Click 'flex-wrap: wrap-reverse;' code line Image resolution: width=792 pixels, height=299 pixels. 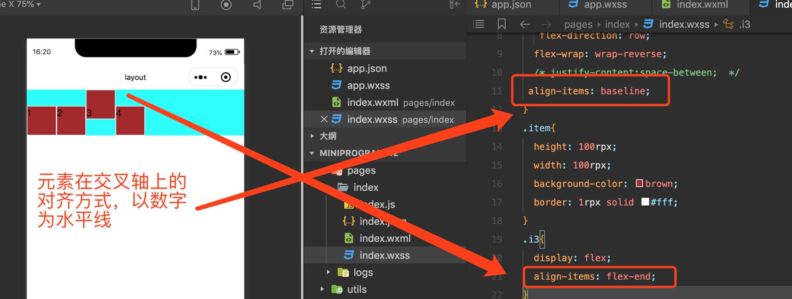[x=600, y=54]
